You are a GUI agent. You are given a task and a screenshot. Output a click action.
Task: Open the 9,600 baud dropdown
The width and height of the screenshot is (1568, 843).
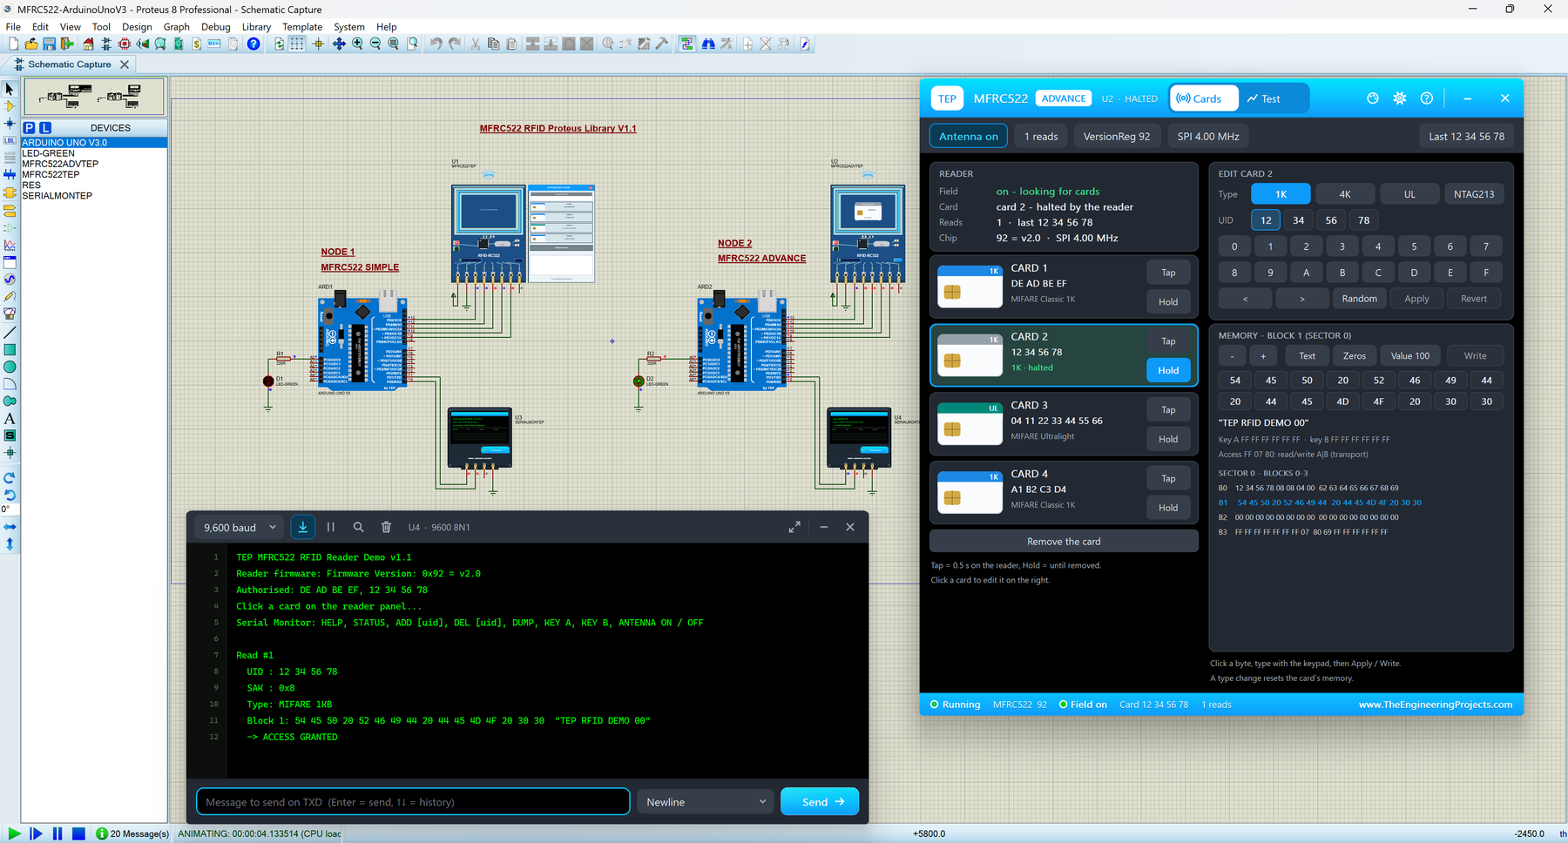point(240,527)
